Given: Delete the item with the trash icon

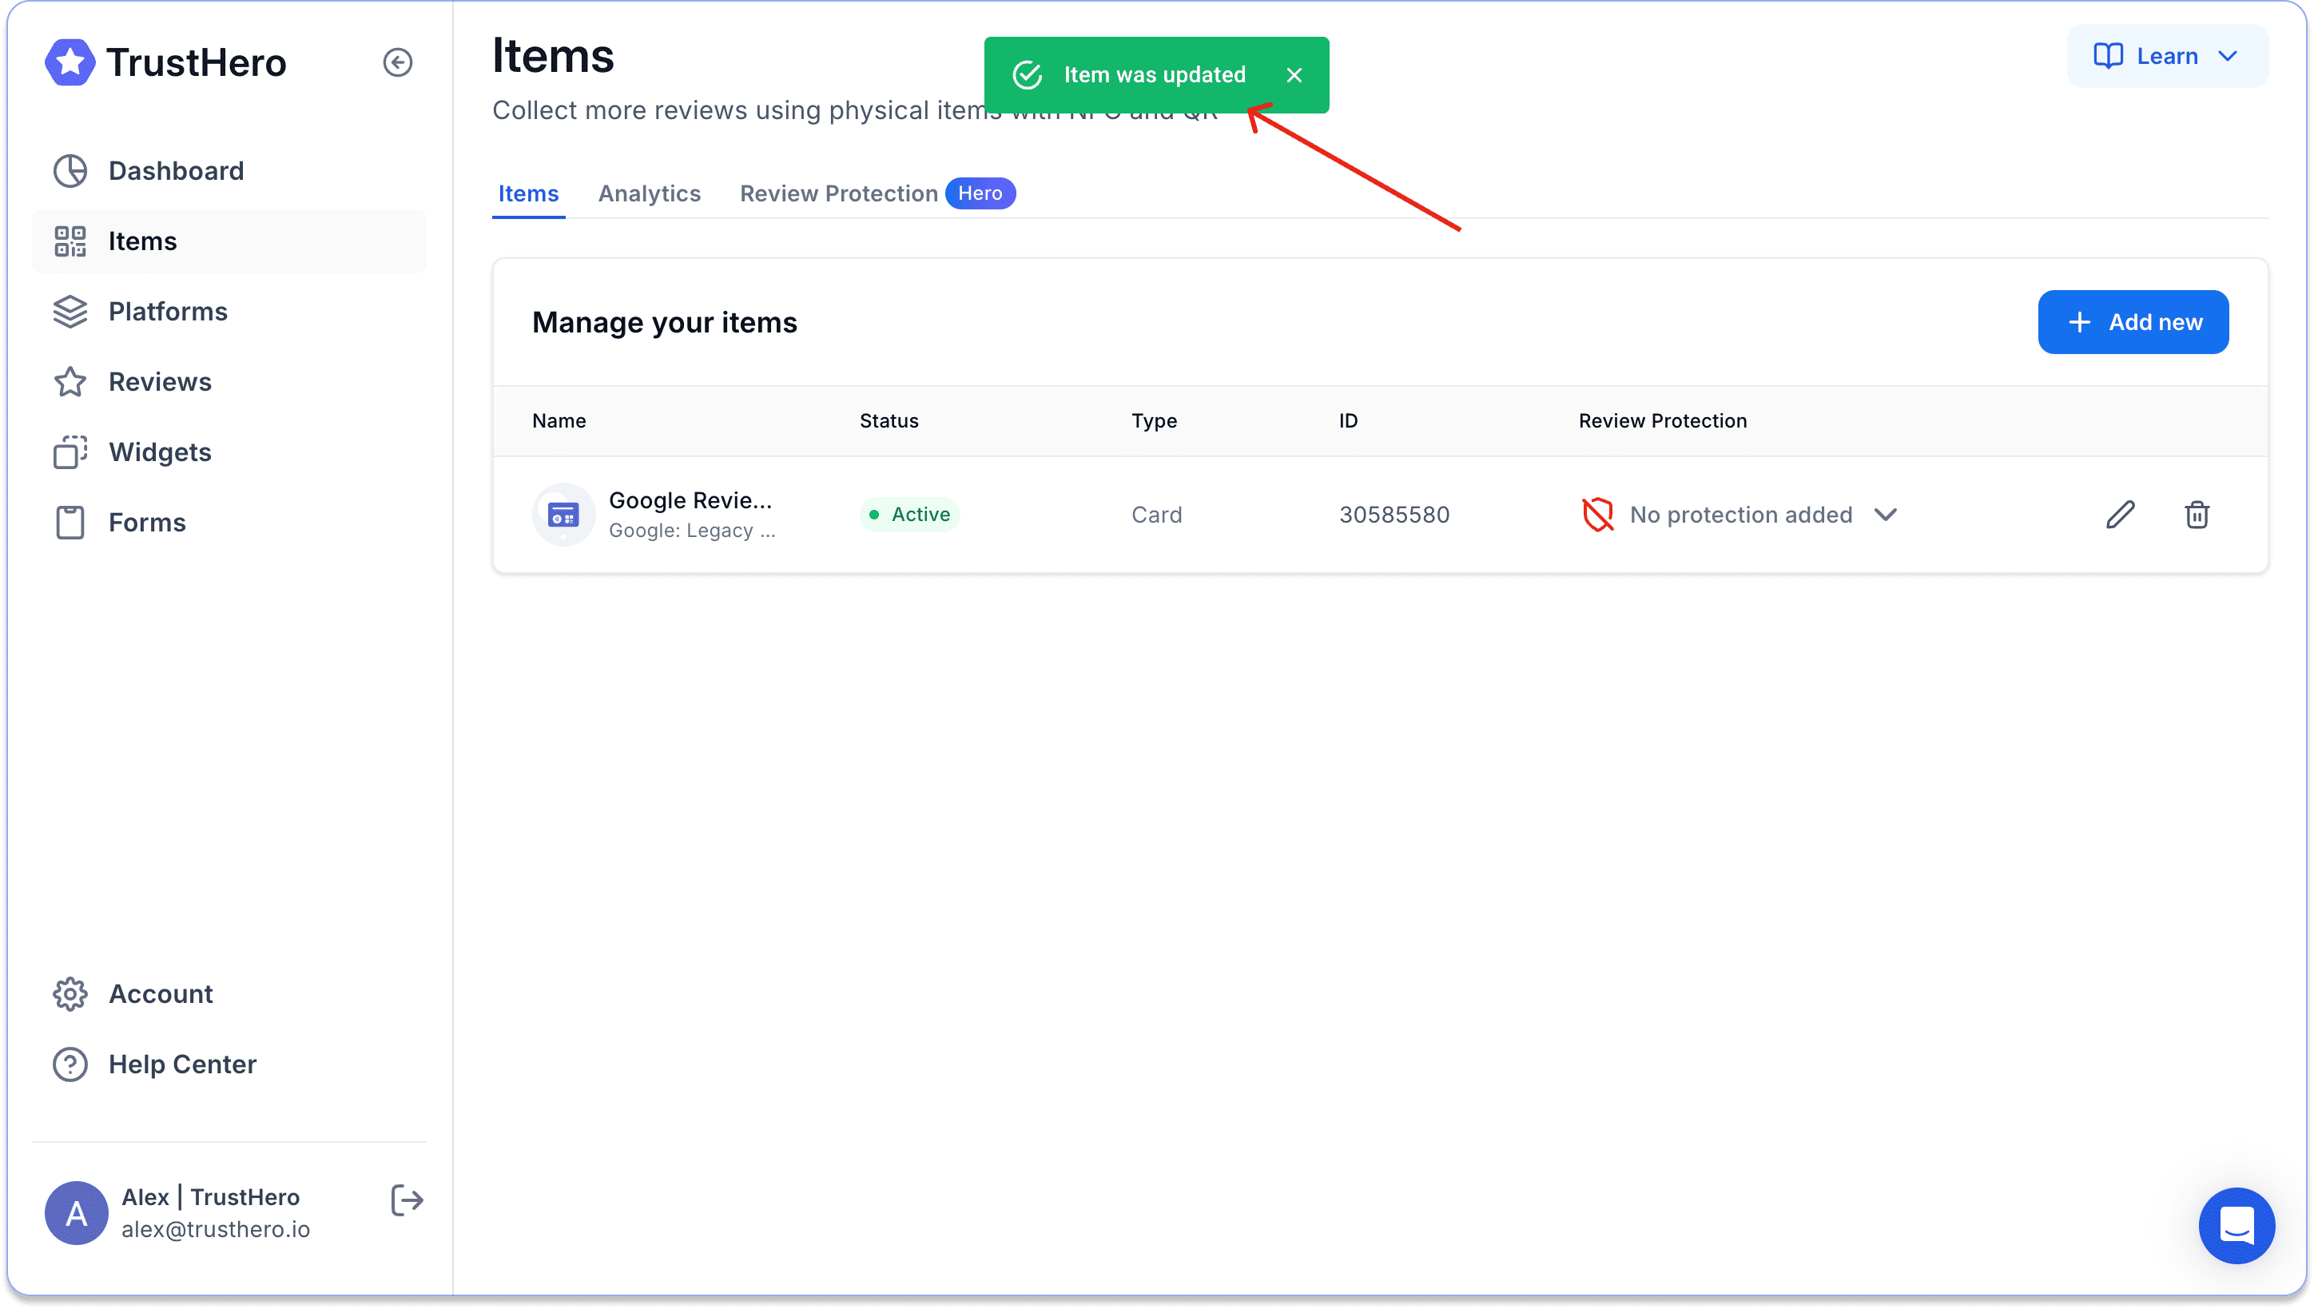Looking at the screenshot, I should 2197,515.
